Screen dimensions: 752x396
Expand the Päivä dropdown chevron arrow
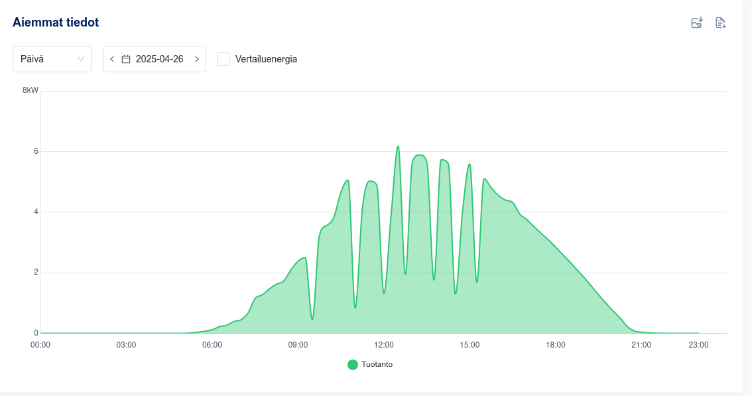tap(81, 59)
